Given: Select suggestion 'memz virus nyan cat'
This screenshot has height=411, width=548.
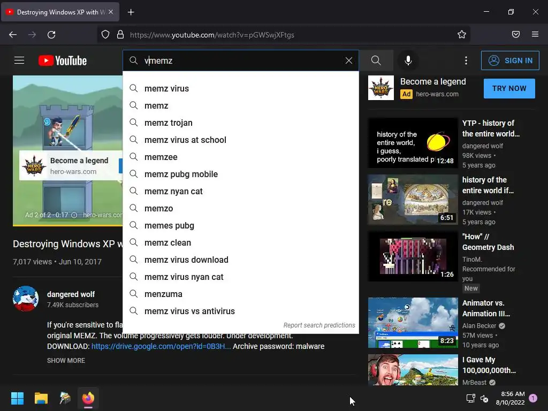Looking at the screenshot, I should point(240,277).
